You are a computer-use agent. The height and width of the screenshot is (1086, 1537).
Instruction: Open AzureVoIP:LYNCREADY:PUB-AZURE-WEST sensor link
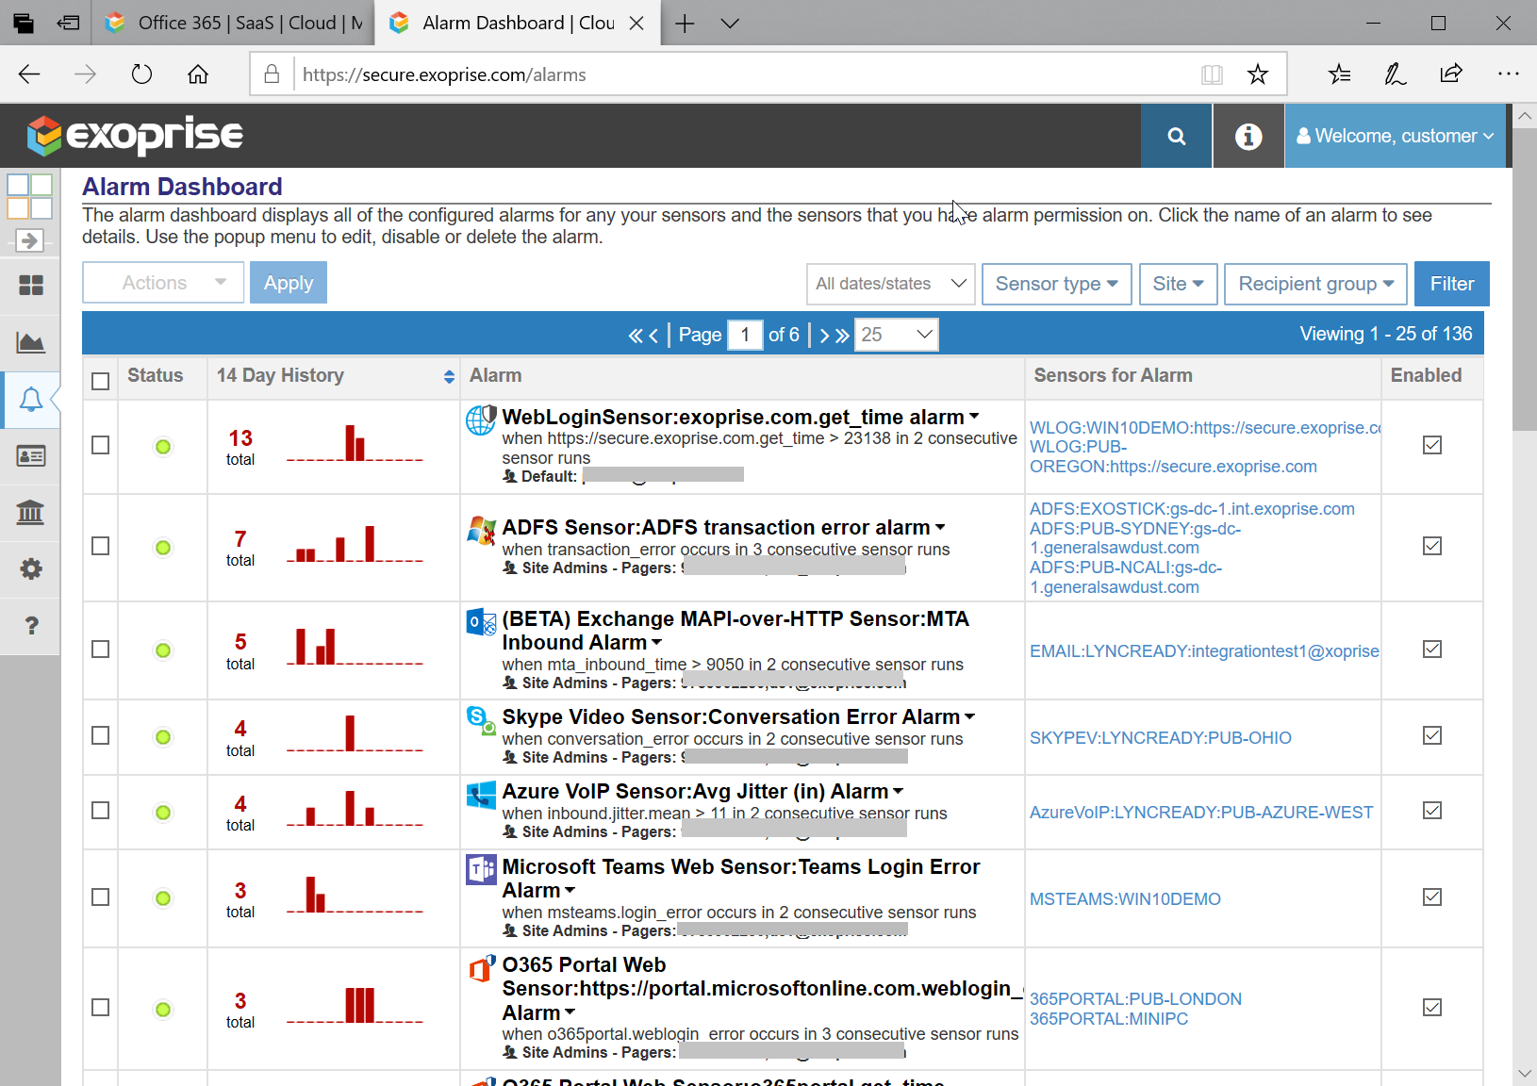[x=1201, y=813]
